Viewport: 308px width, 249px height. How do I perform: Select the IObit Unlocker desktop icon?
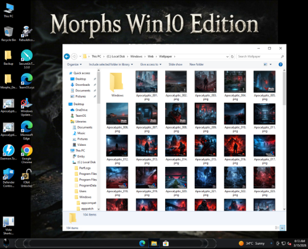26,178
